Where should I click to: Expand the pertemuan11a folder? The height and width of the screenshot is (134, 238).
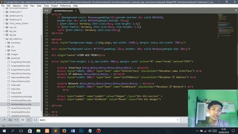(x=4, y=16)
